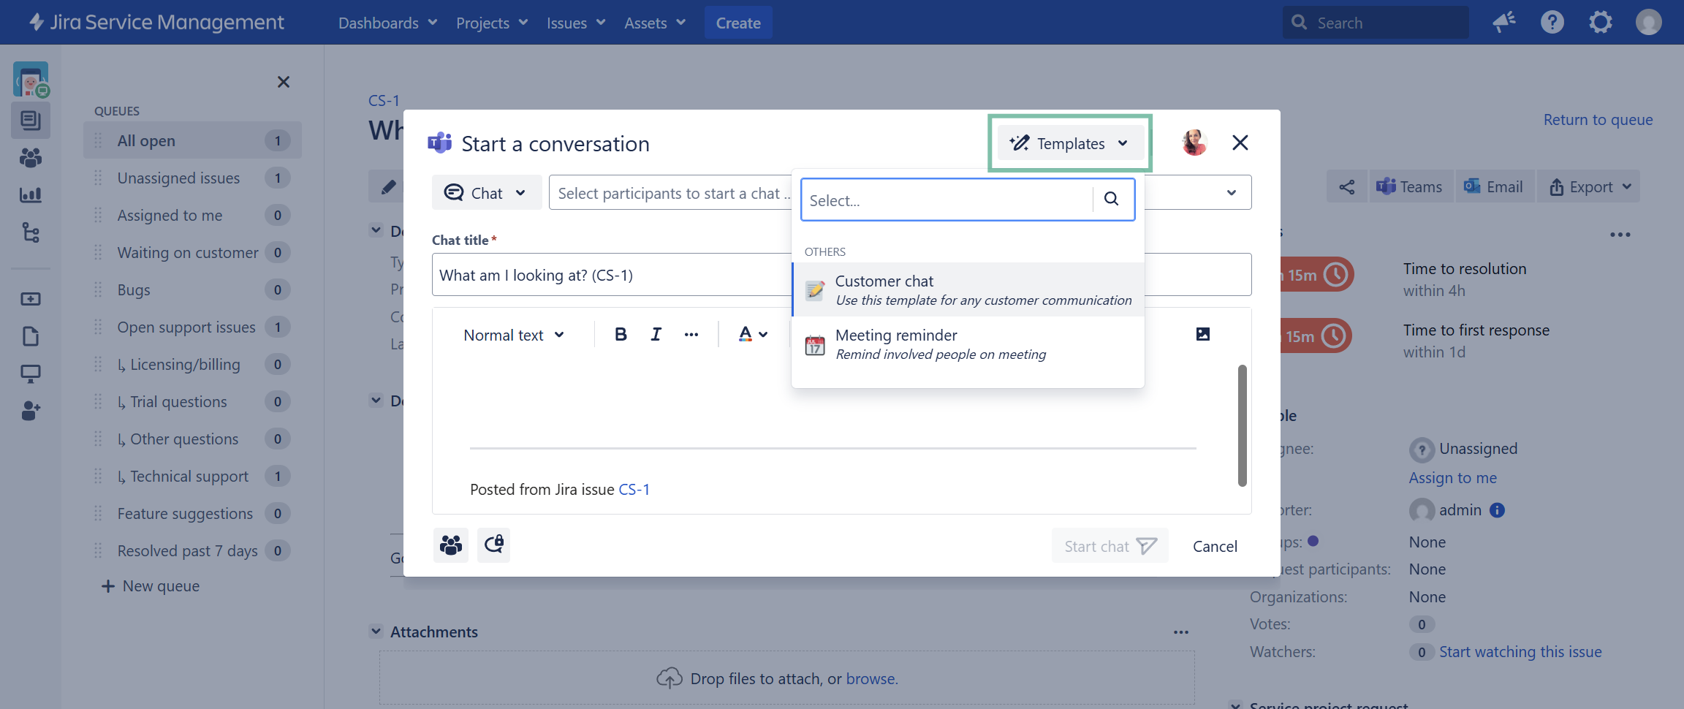Open the Templates dropdown
Image resolution: width=1684 pixels, height=709 pixels.
1069,144
